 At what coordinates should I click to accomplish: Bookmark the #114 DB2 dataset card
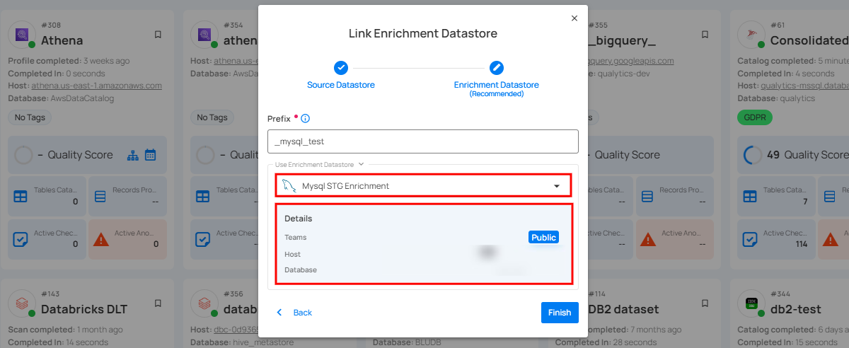point(705,303)
